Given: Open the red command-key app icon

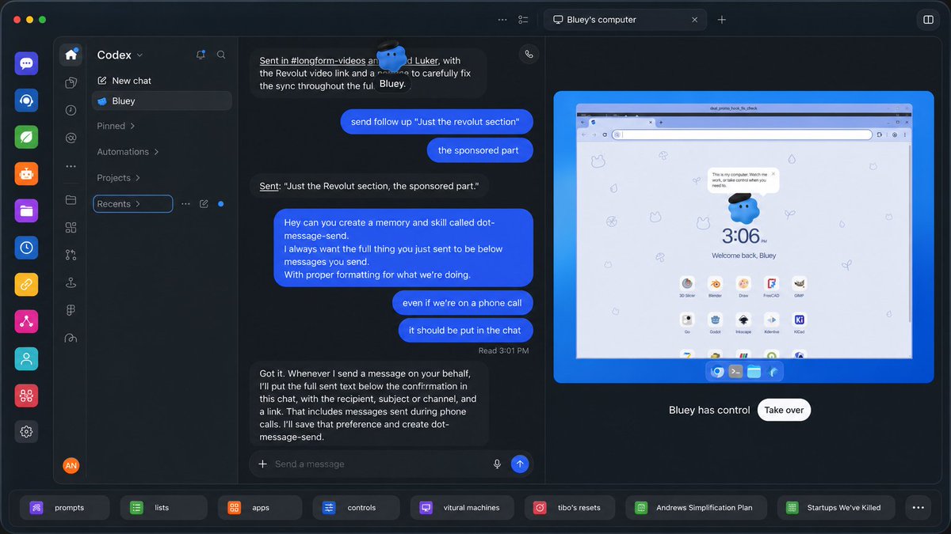Looking at the screenshot, I should (26, 395).
